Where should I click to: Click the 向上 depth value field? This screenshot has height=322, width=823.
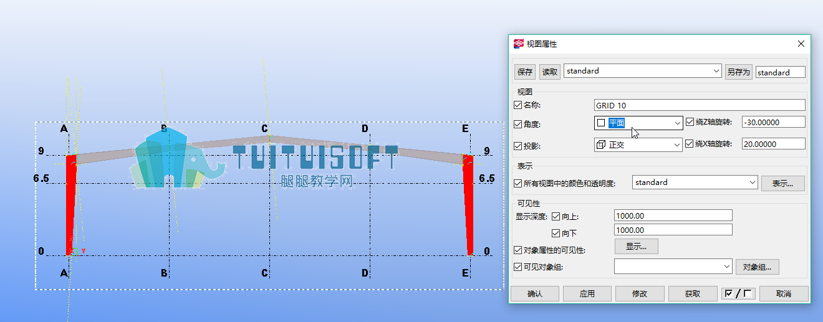pyautogui.click(x=673, y=215)
